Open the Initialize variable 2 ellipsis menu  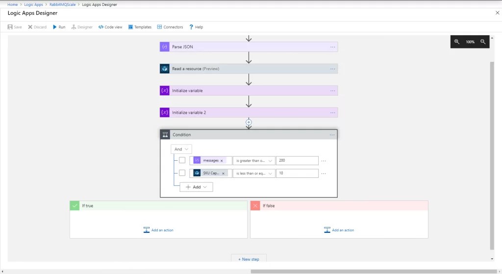333,113
